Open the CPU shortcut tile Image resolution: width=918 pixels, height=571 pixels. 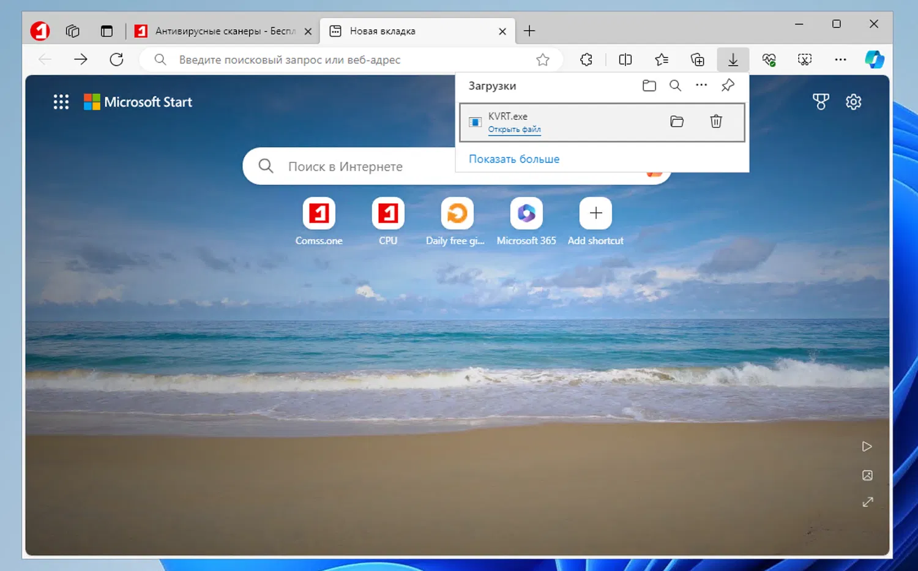pos(388,222)
